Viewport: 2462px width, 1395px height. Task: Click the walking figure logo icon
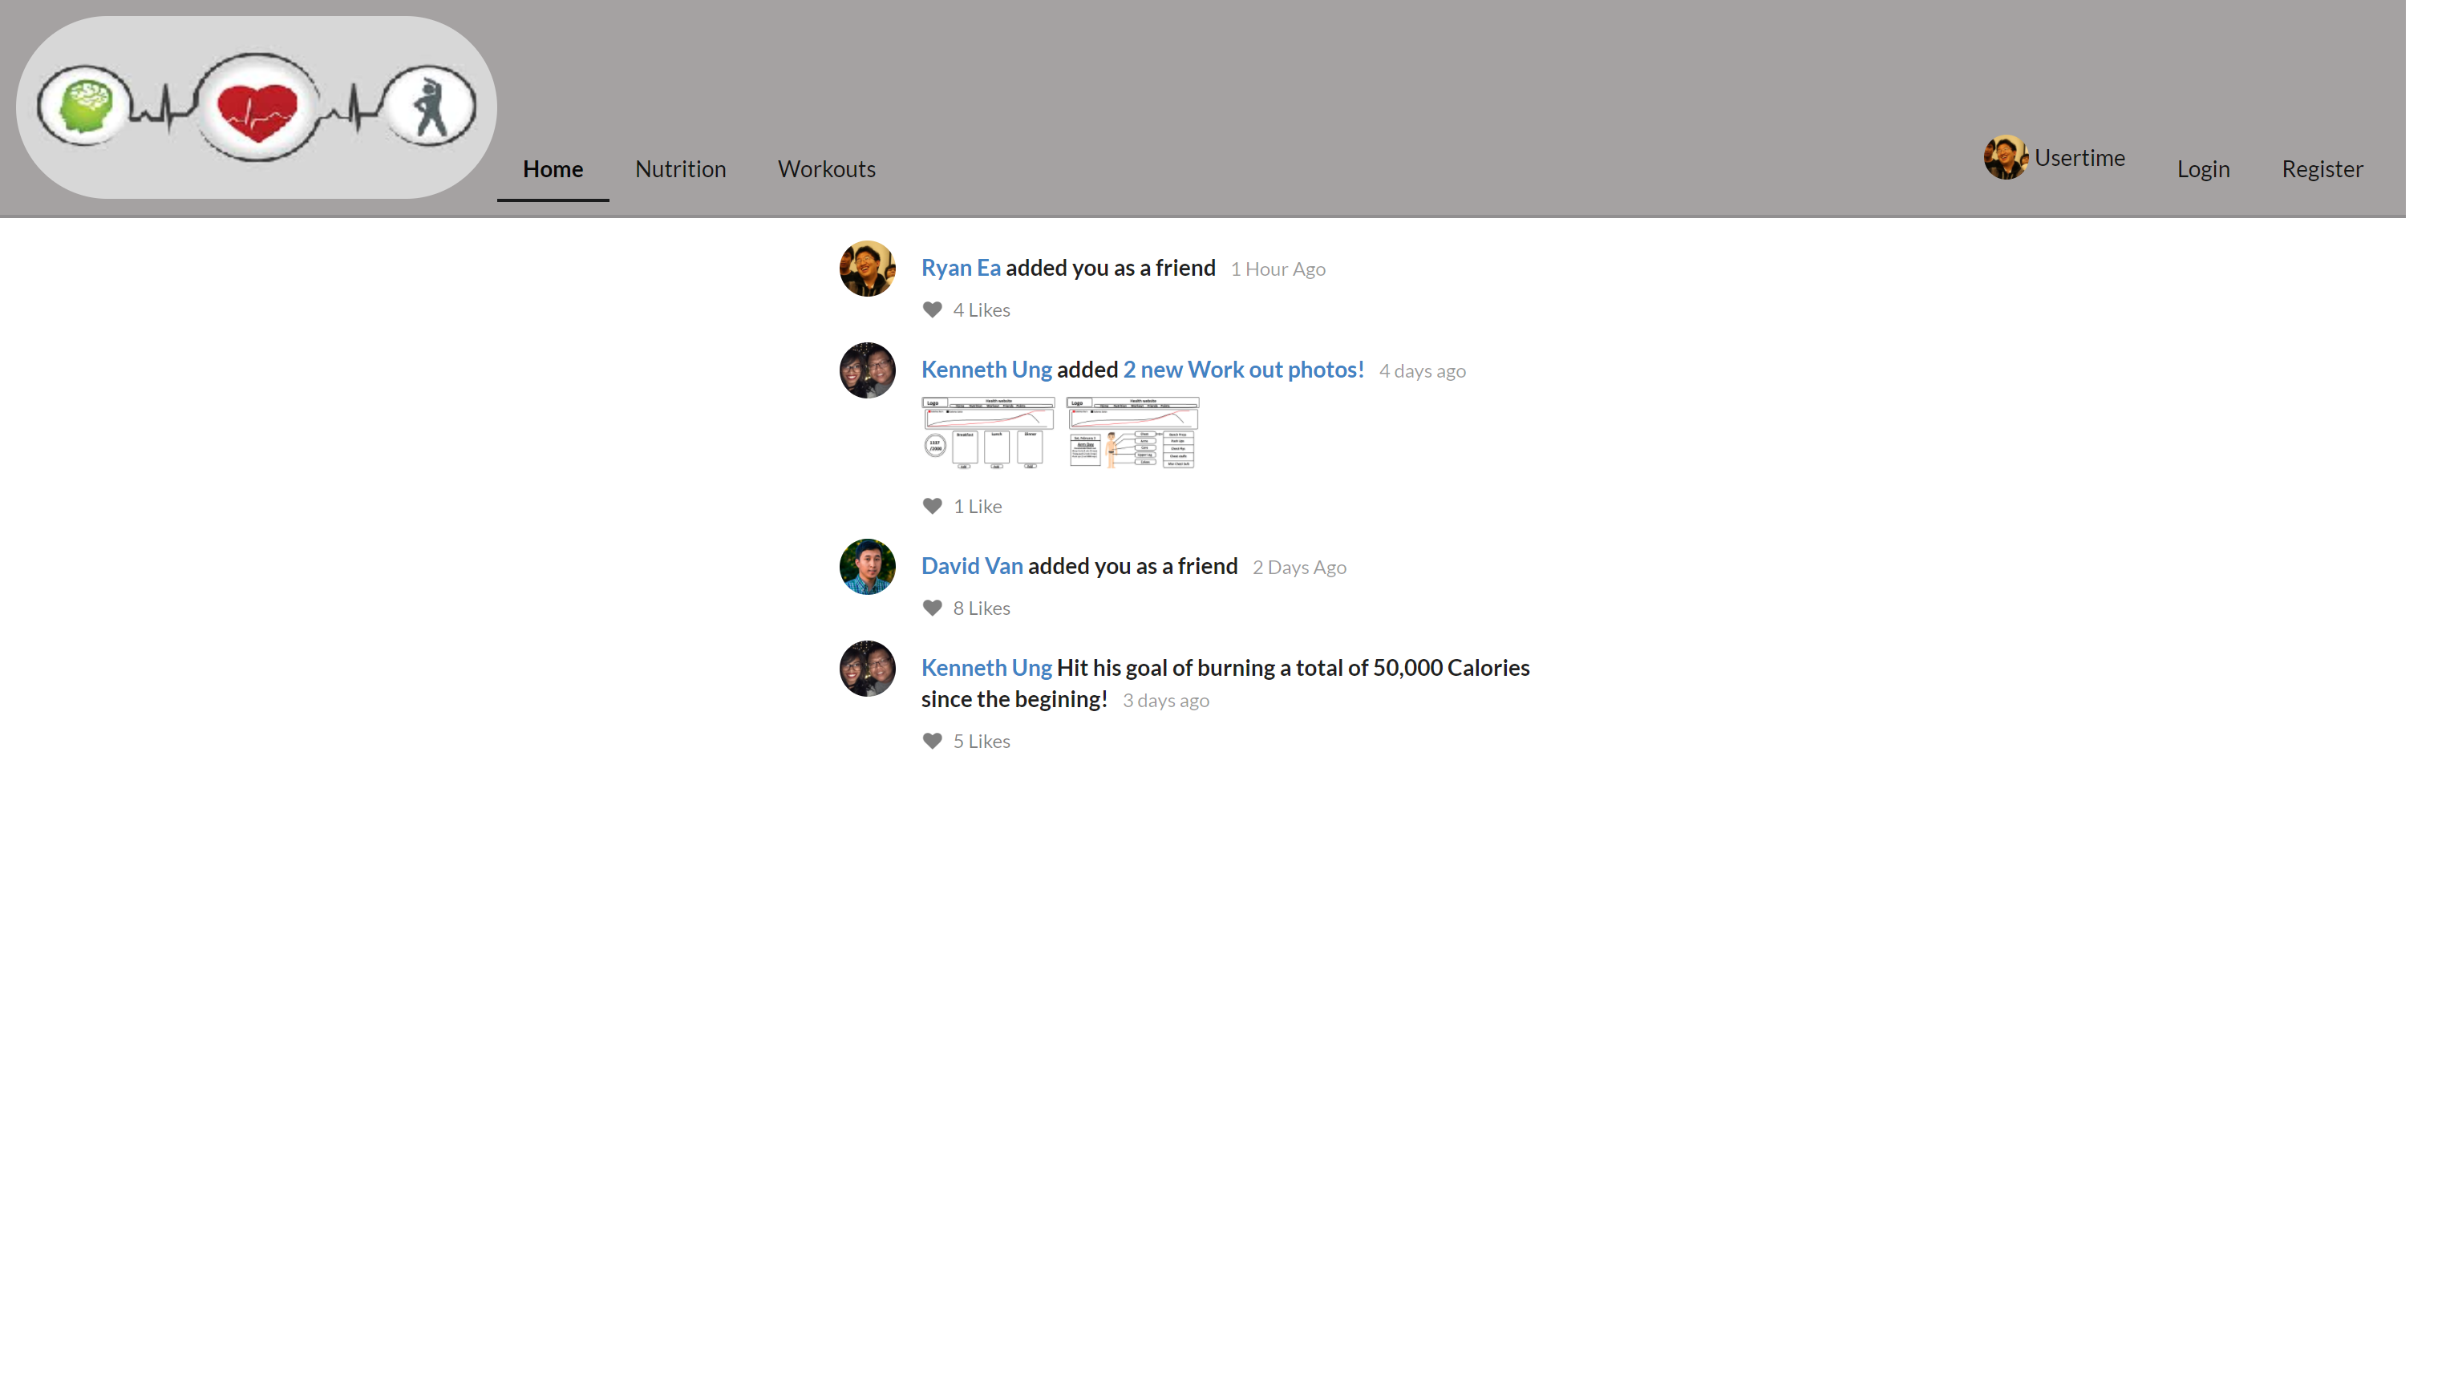pos(431,107)
